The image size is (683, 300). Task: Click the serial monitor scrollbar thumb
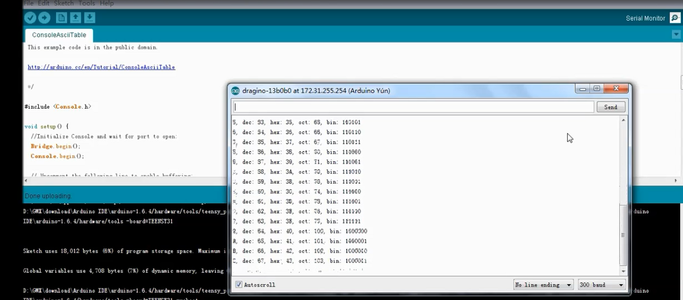(623, 235)
